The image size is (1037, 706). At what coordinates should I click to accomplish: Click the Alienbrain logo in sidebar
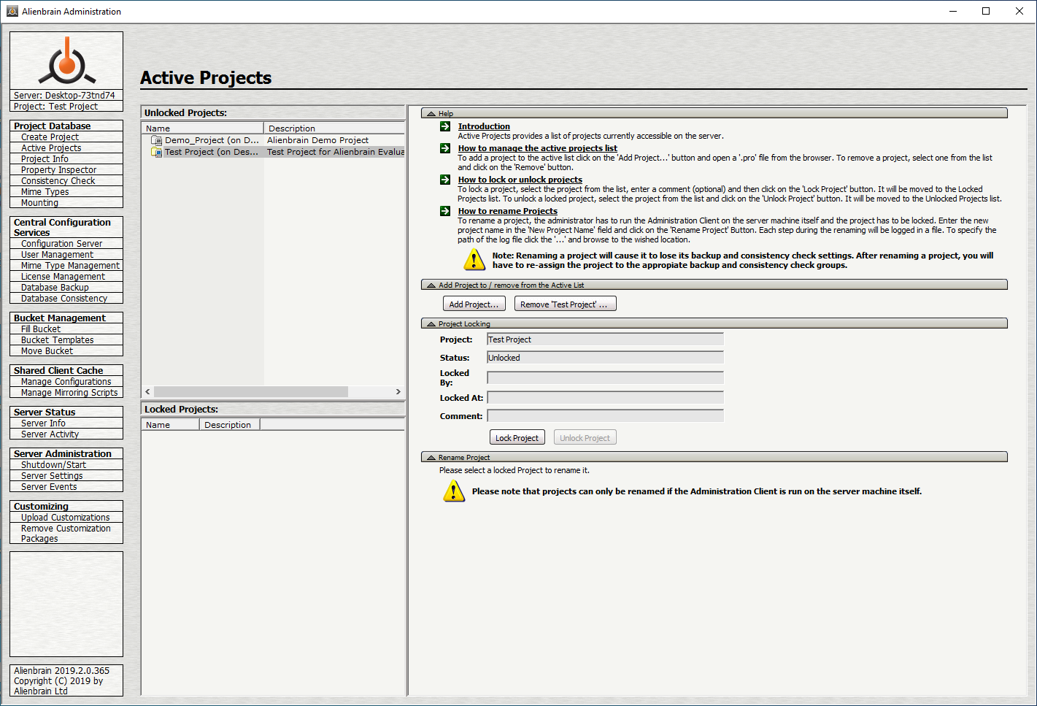(66, 61)
